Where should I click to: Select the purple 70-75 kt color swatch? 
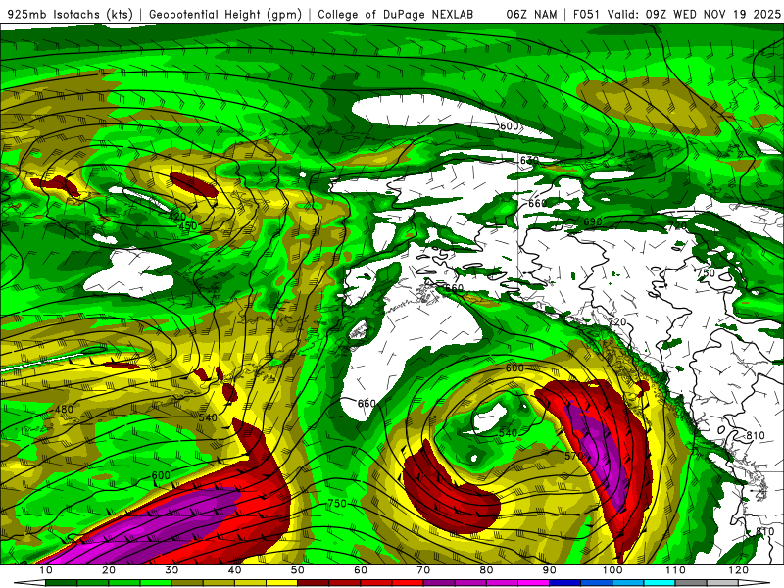click(x=439, y=583)
